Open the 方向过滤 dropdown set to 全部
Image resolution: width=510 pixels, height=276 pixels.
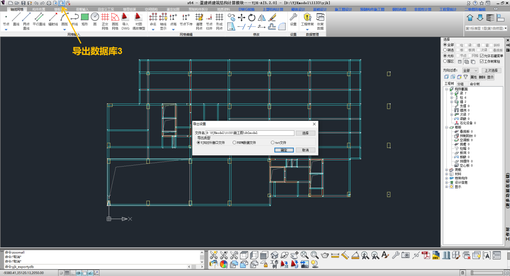[470, 70]
